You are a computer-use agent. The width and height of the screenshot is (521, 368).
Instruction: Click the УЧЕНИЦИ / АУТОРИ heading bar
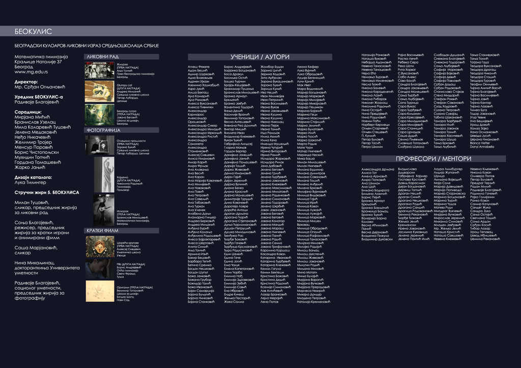click(259, 57)
